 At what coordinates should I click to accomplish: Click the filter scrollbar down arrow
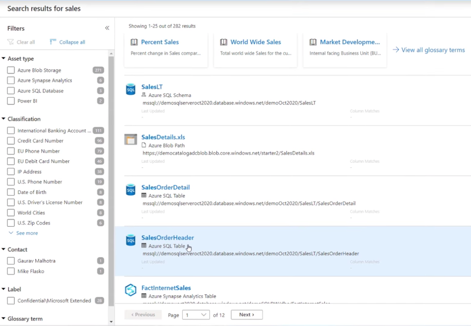click(x=111, y=321)
